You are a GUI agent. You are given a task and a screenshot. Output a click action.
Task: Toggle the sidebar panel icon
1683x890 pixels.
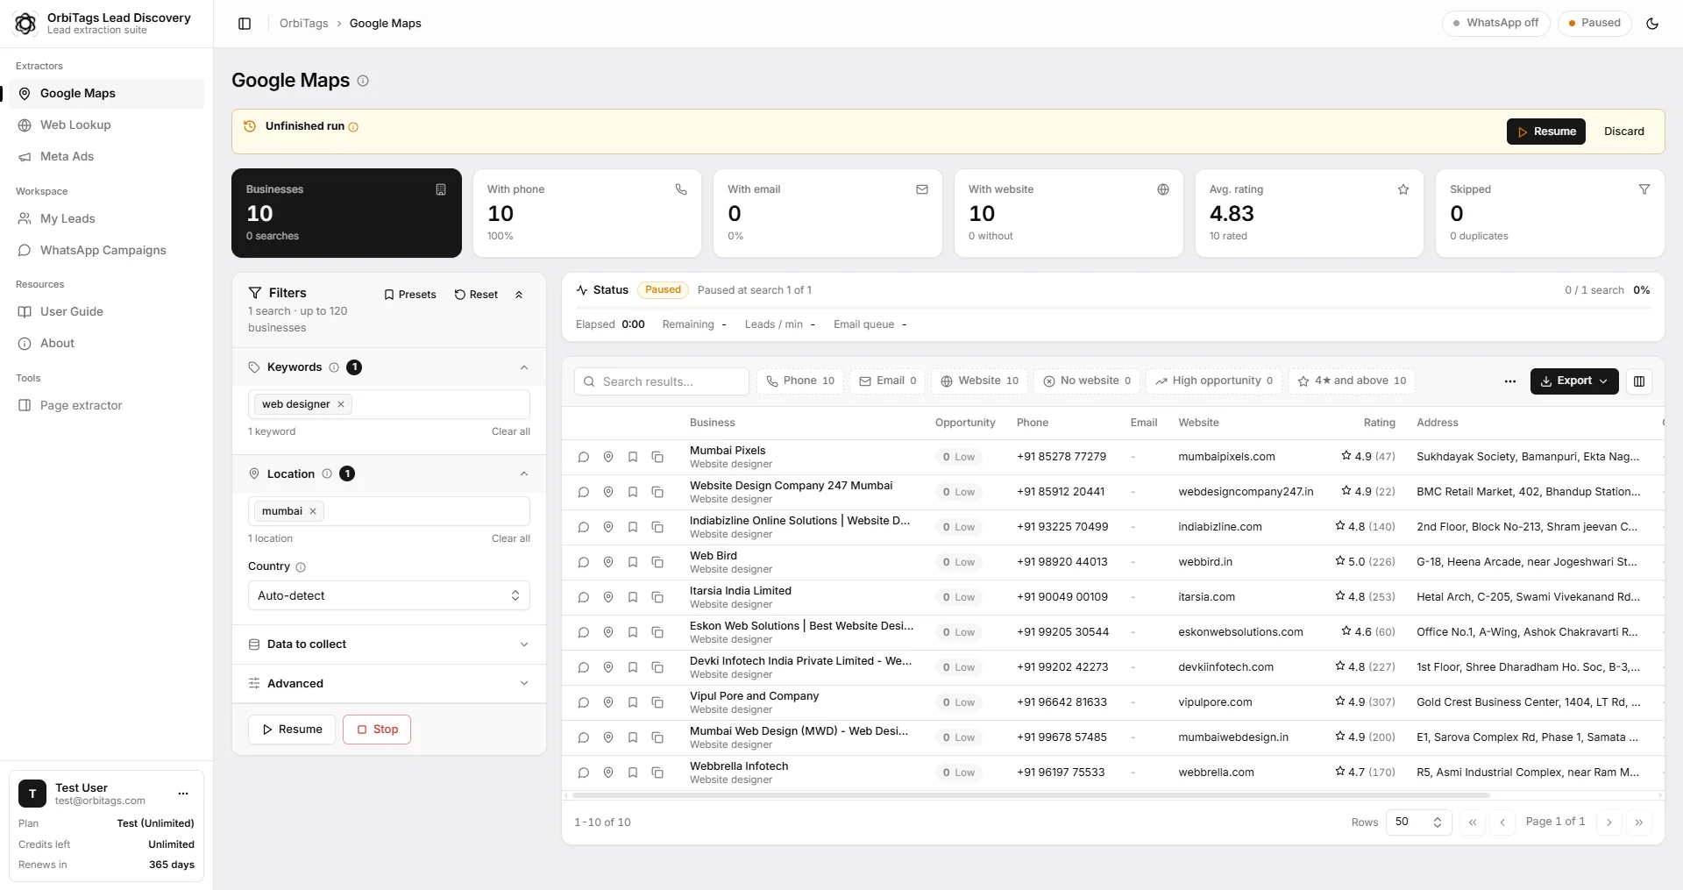[245, 24]
